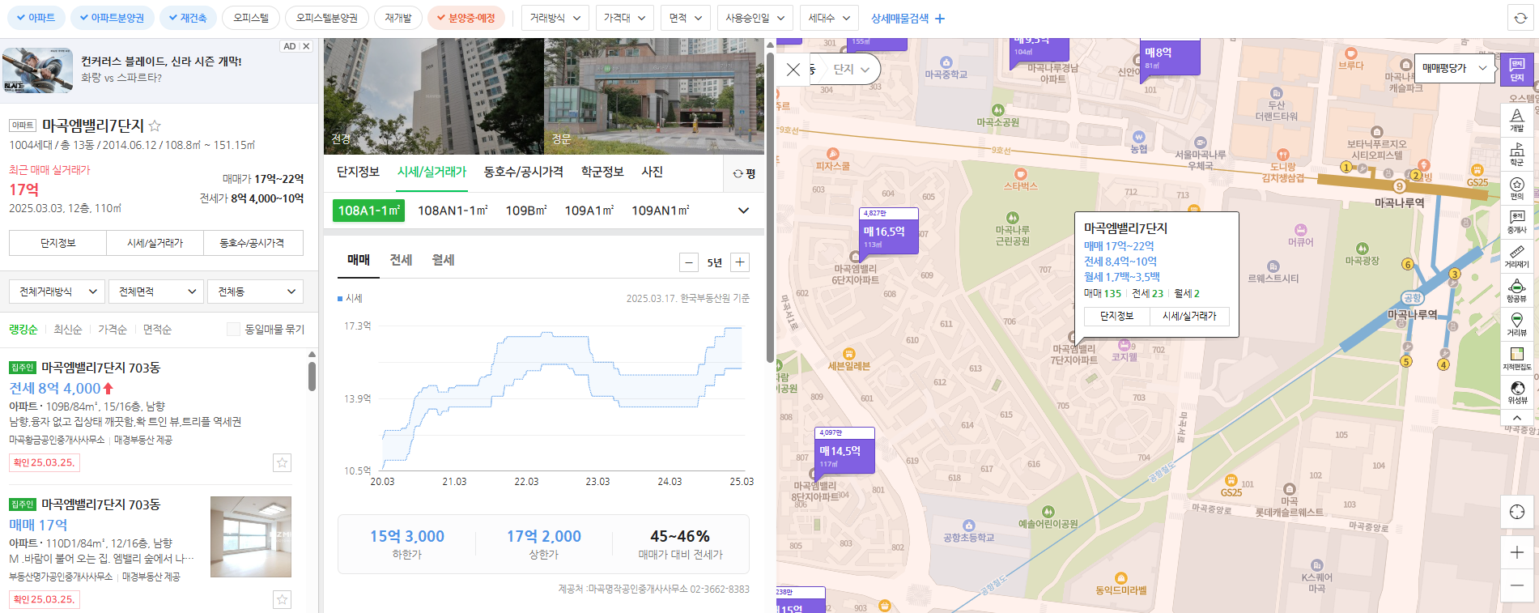Center map on current location
Screen dimensions: 1539x613
[1516, 512]
